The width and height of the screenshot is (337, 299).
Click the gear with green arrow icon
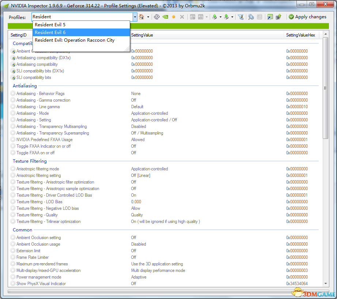278,17
